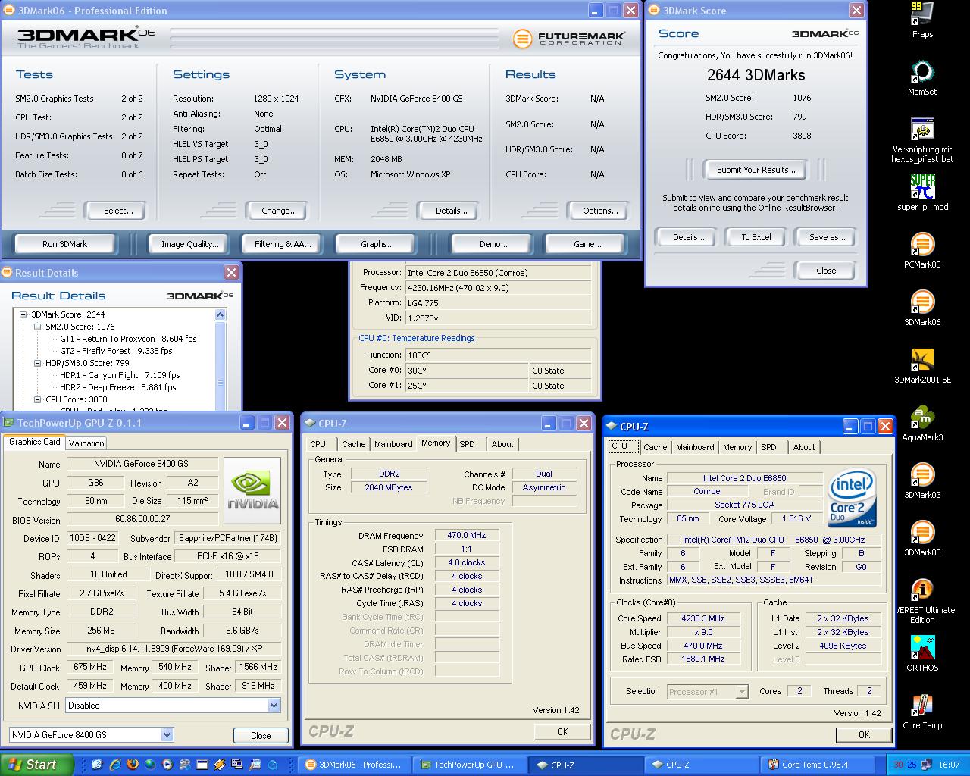
Task: Click the NVIDIA logo in GPU-Z
Action: click(252, 490)
